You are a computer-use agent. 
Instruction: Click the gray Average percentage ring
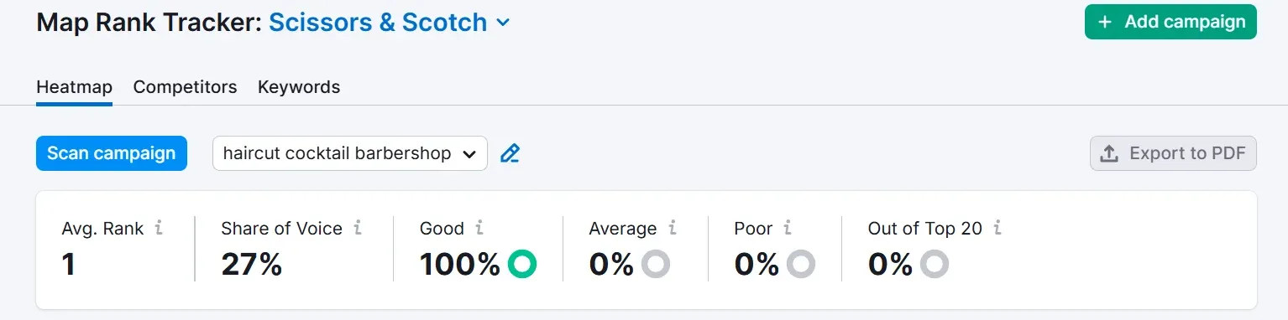click(656, 265)
